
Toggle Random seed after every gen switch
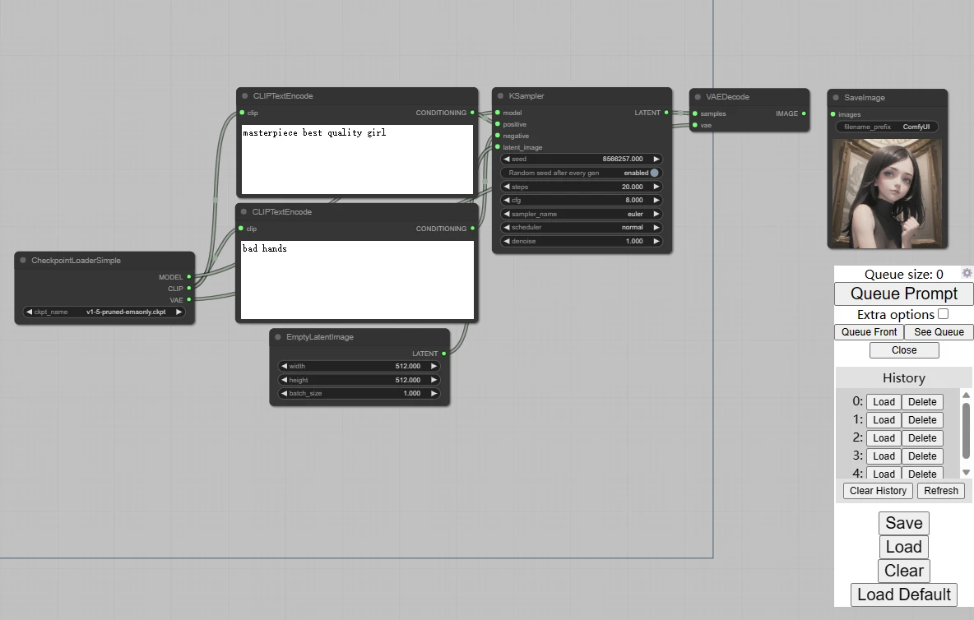click(x=654, y=174)
